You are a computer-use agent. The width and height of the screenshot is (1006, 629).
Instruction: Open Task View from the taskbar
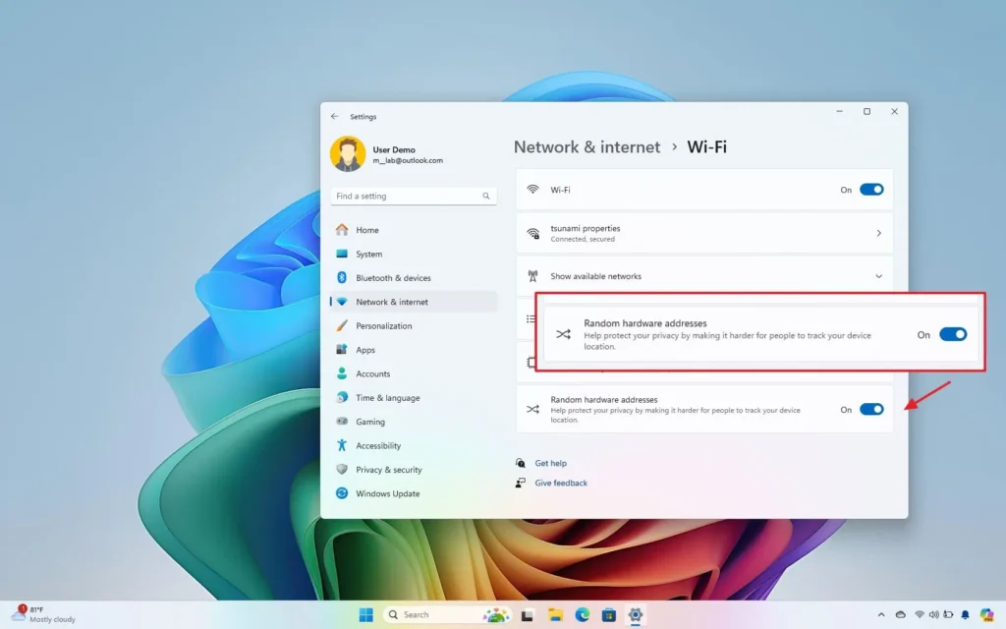527,615
